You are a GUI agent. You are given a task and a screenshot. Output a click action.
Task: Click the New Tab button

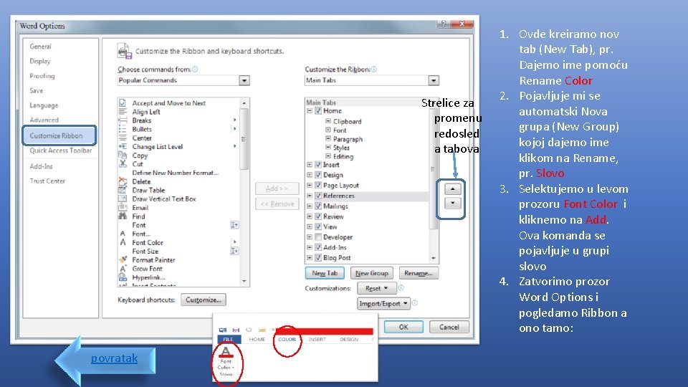coord(325,273)
